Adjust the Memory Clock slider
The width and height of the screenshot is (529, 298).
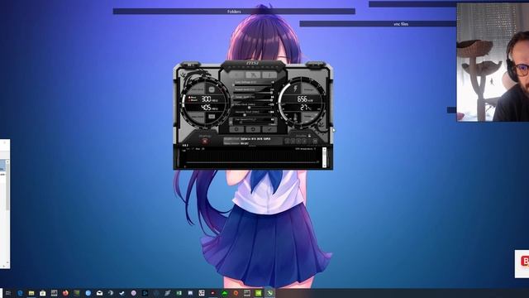[253, 115]
